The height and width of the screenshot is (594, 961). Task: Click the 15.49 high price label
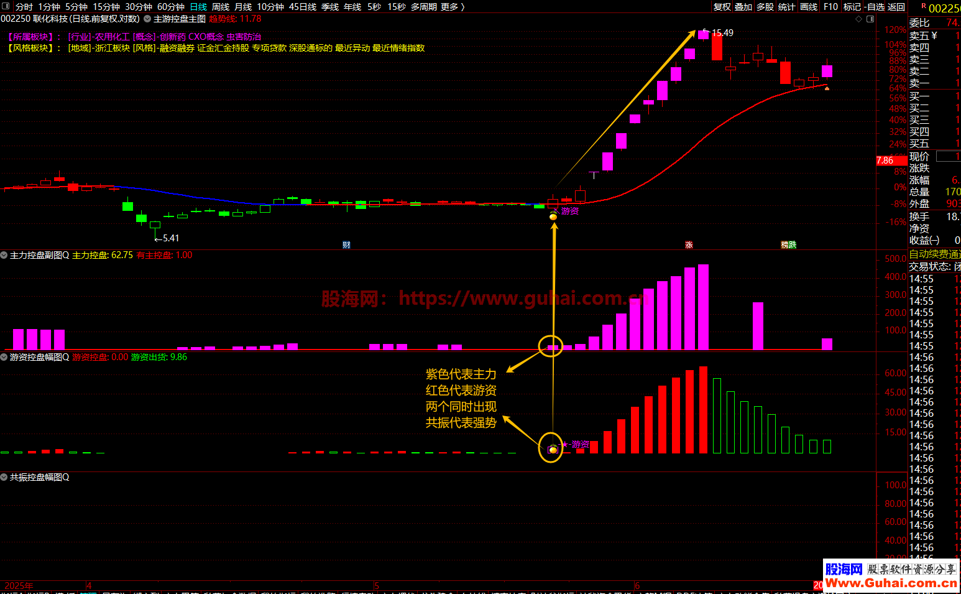(x=722, y=33)
